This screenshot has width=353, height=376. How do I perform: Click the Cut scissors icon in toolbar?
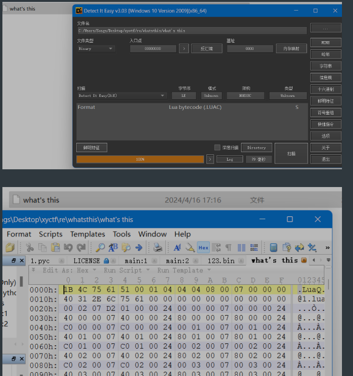click(30, 247)
